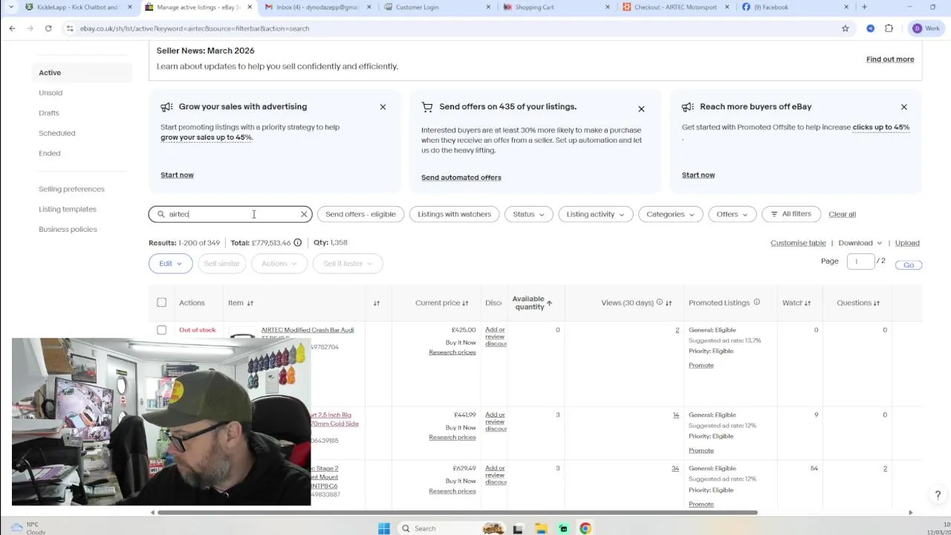Tick the select-all listings checkbox
The height and width of the screenshot is (535, 951).
click(161, 302)
